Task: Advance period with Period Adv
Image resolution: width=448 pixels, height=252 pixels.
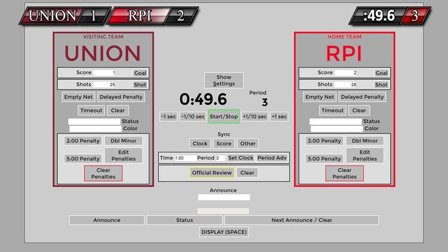Action: coord(272,158)
